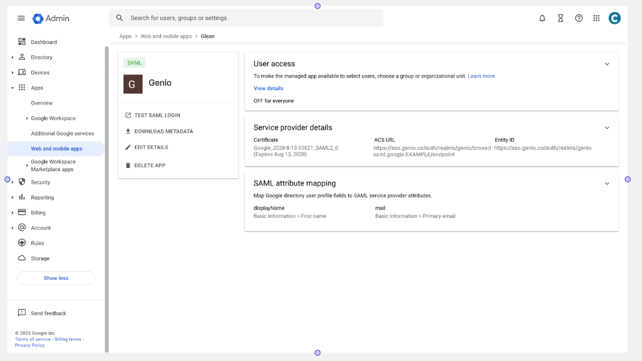
Task: Click Send feedback text
Action: point(49,314)
